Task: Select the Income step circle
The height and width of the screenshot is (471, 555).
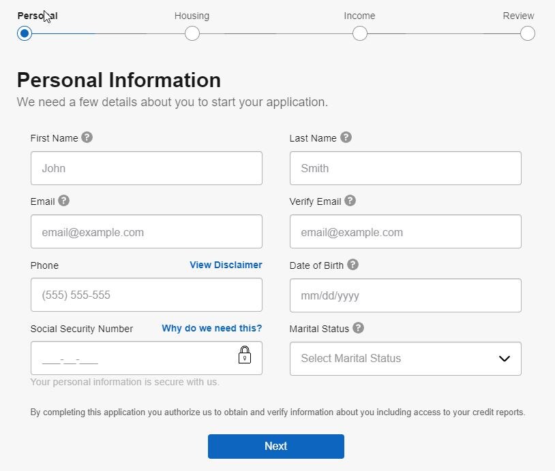Action: pyautogui.click(x=360, y=33)
